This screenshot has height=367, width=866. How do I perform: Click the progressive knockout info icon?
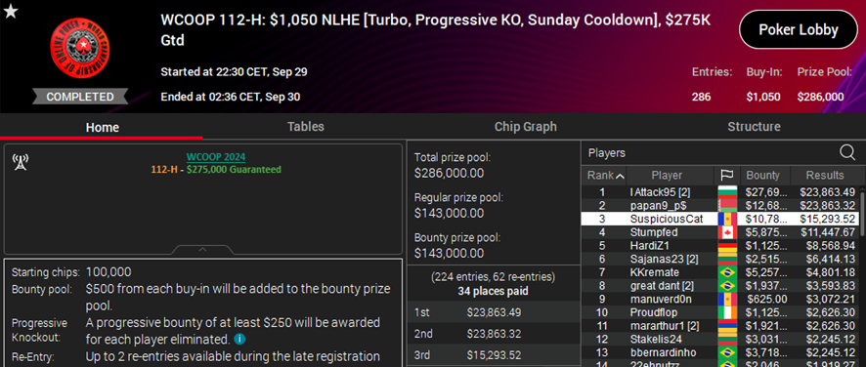tap(238, 339)
